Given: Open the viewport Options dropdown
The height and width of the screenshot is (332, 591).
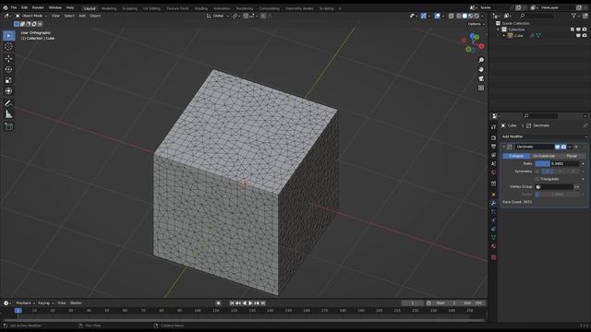Looking at the screenshot, I should pyautogui.click(x=476, y=24).
